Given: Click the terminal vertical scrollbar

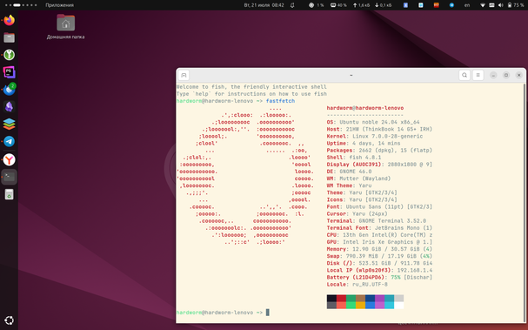Looking at the screenshot, I should pos(524,202).
